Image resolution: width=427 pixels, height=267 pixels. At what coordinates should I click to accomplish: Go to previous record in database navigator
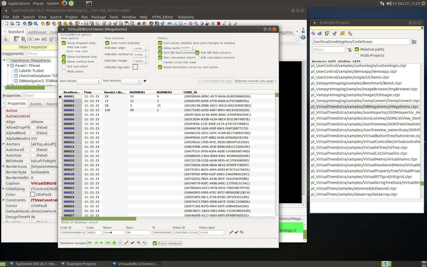click(x=96, y=243)
